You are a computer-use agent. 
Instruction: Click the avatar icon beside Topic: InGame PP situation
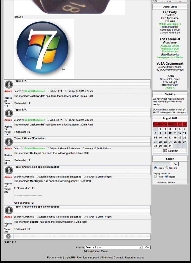9,142
